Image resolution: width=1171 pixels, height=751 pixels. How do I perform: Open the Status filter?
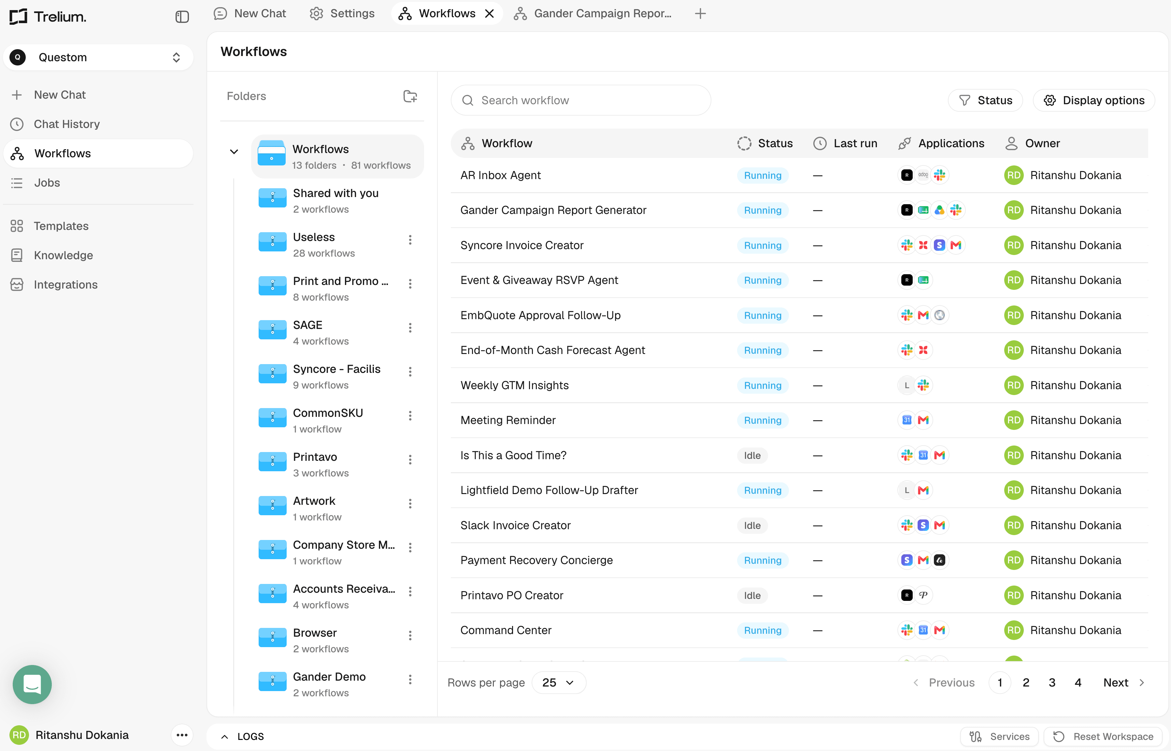[x=986, y=100]
